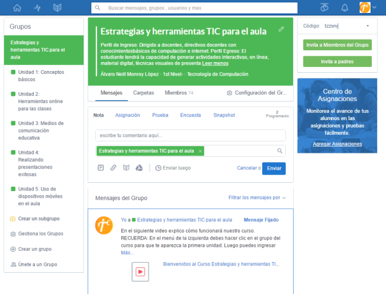Click Únete a un Grupo people icon

13,264
